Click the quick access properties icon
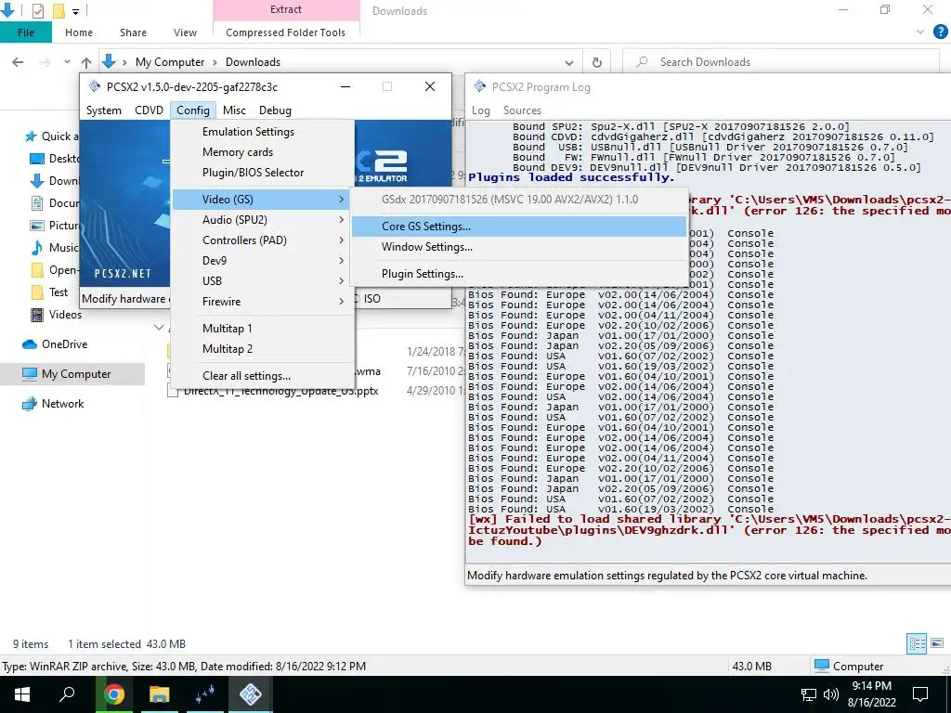Image resolution: width=951 pixels, height=713 pixels. click(38, 10)
